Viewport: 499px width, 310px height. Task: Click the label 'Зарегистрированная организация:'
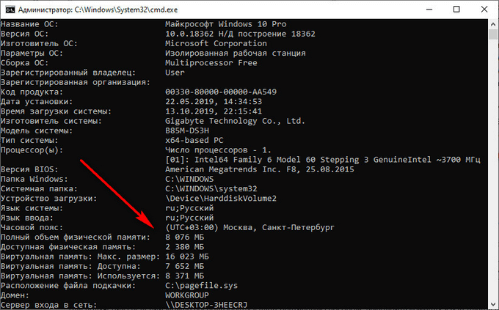(76, 82)
